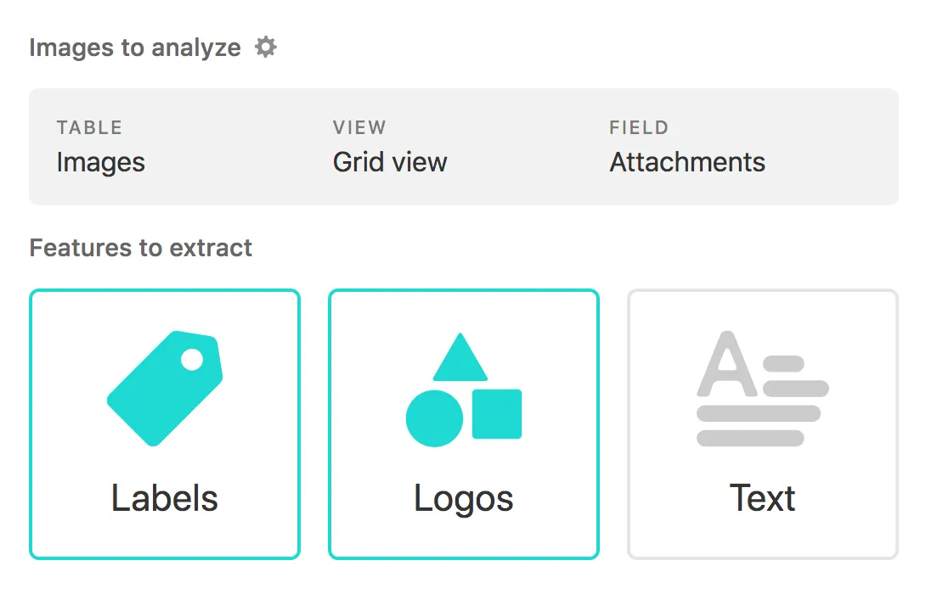The image size is (926, 594).
Task: Click the hole in the tag icon
Action: tap(192, 359)
